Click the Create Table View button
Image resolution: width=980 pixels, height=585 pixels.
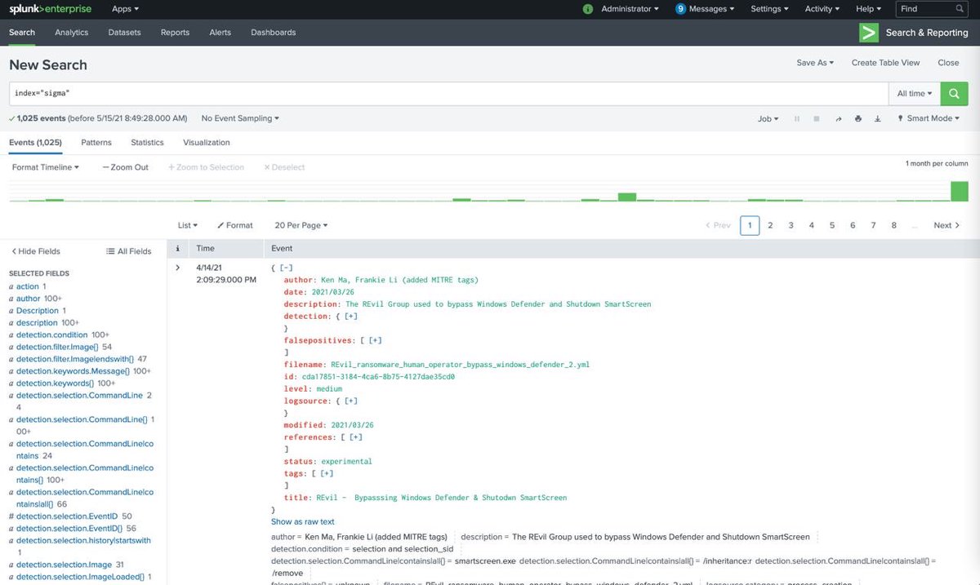tap(885, 62)
